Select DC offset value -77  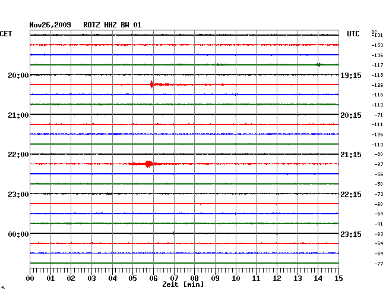[379, 264]
